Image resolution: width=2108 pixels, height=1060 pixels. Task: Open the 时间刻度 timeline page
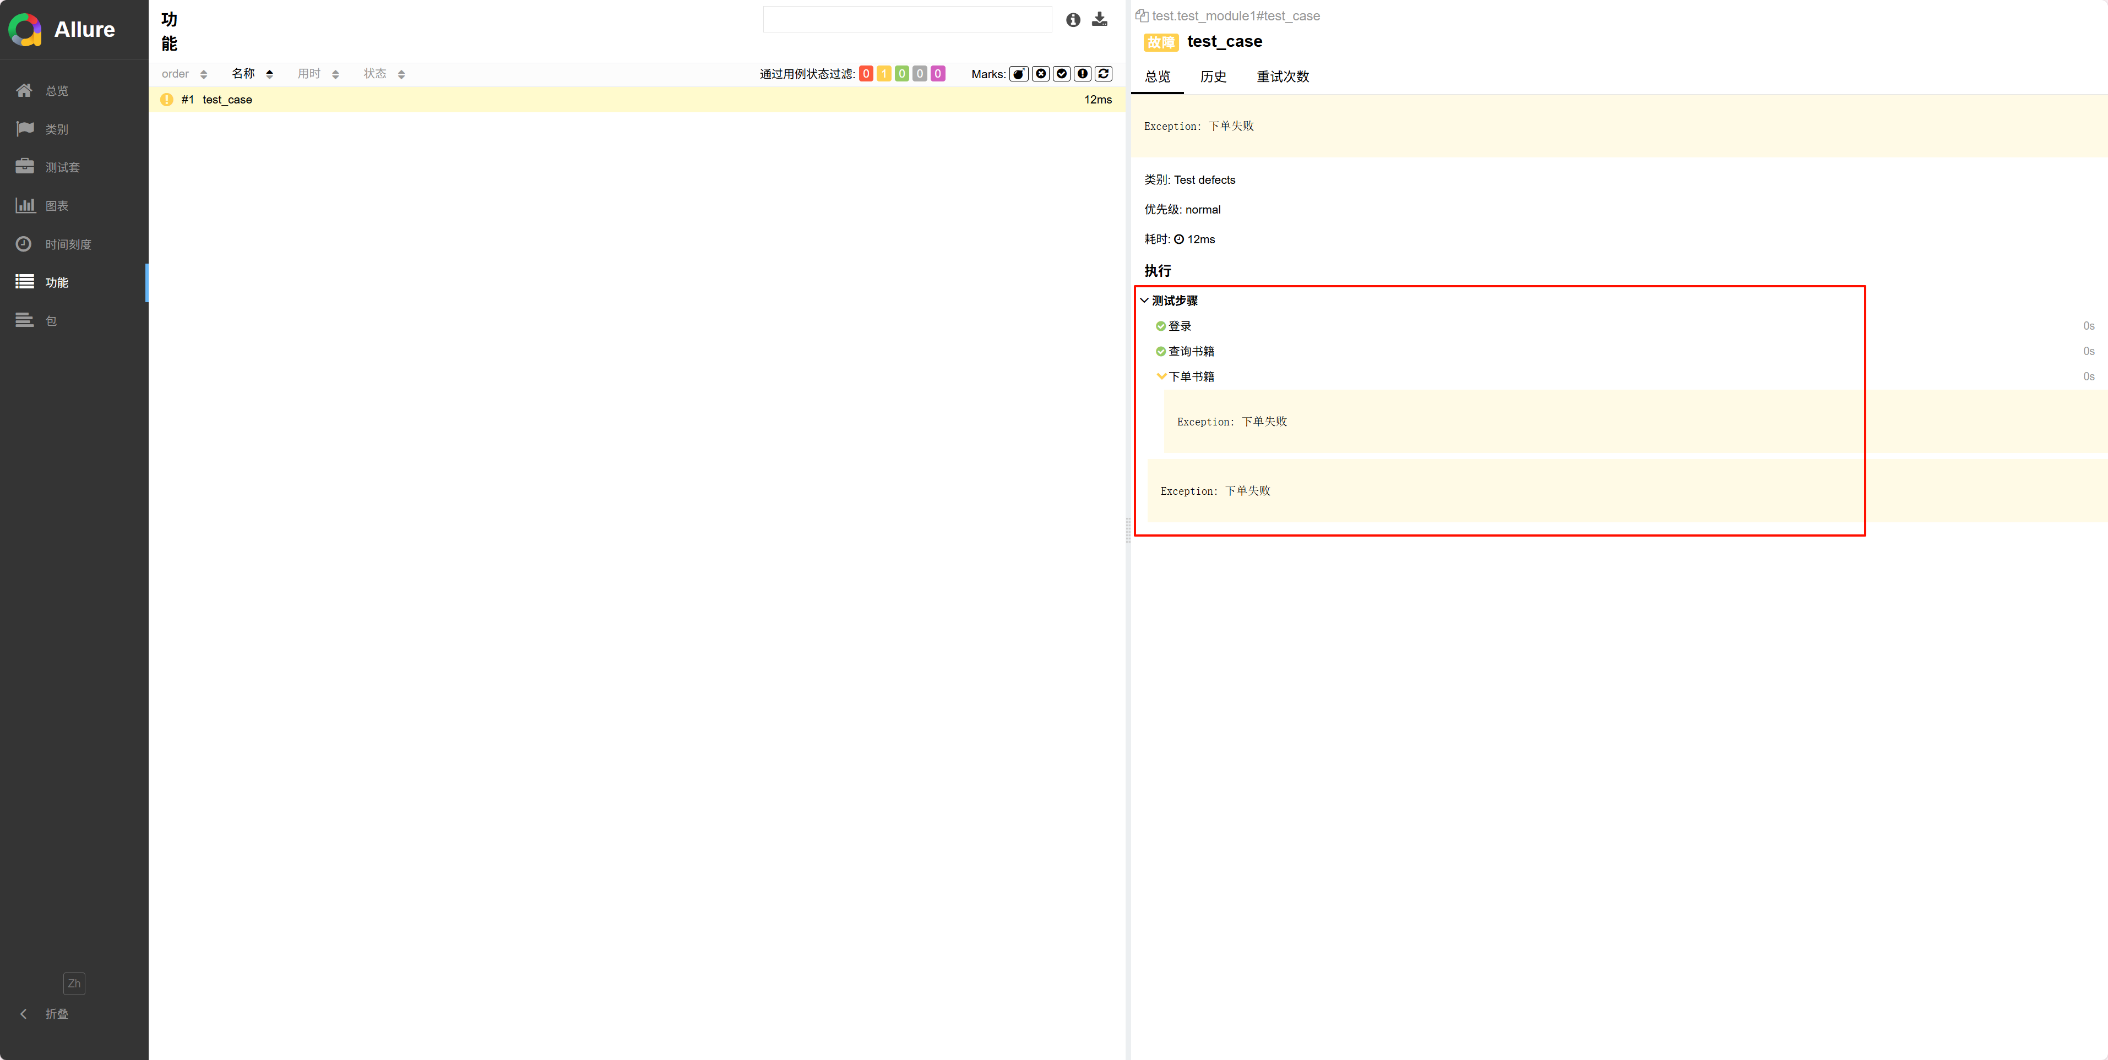(x=68, y=244)
